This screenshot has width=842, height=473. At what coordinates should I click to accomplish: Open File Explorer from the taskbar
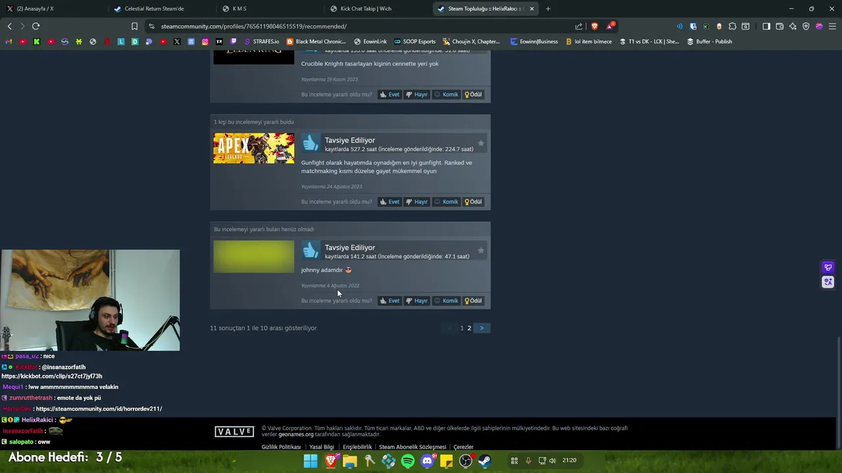pos(349,461)
